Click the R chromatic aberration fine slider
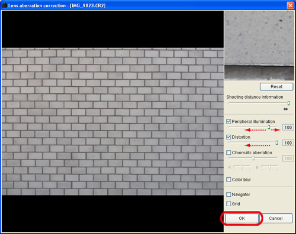This screenshot has width=296, height=234. (x=242, y=167)
